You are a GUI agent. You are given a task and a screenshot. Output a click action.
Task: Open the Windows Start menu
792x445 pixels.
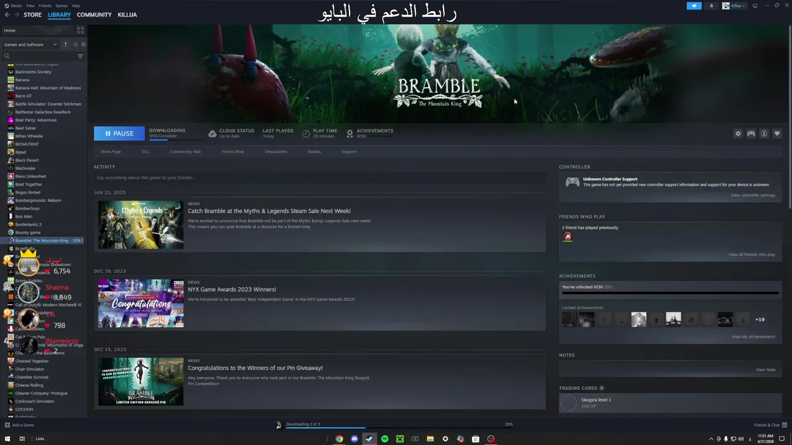pos(7,439)
